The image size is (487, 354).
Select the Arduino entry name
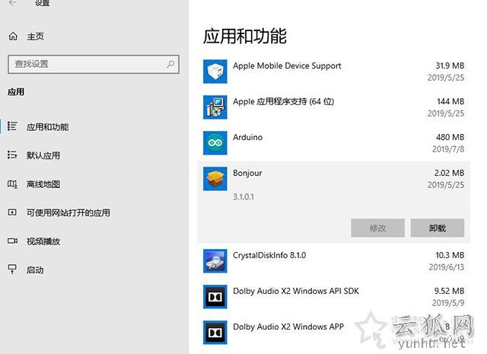click(247, 137)
